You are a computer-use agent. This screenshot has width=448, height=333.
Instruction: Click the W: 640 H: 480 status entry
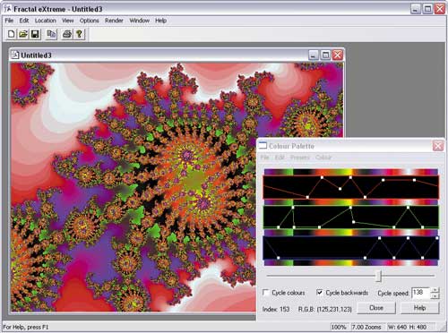407,327
